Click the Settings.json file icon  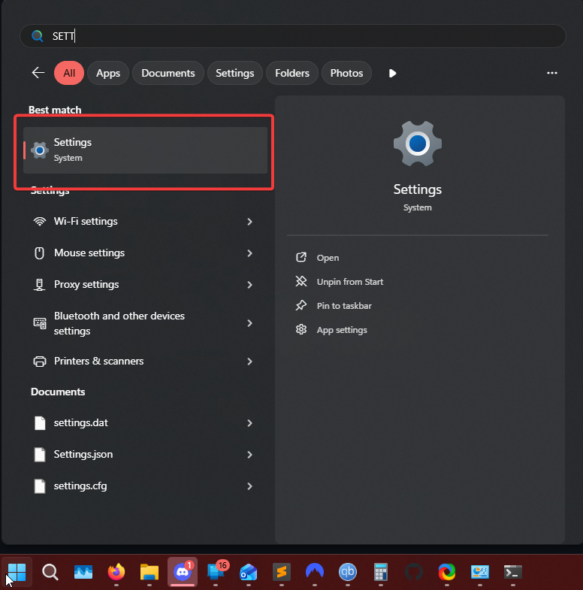point(40,455)
